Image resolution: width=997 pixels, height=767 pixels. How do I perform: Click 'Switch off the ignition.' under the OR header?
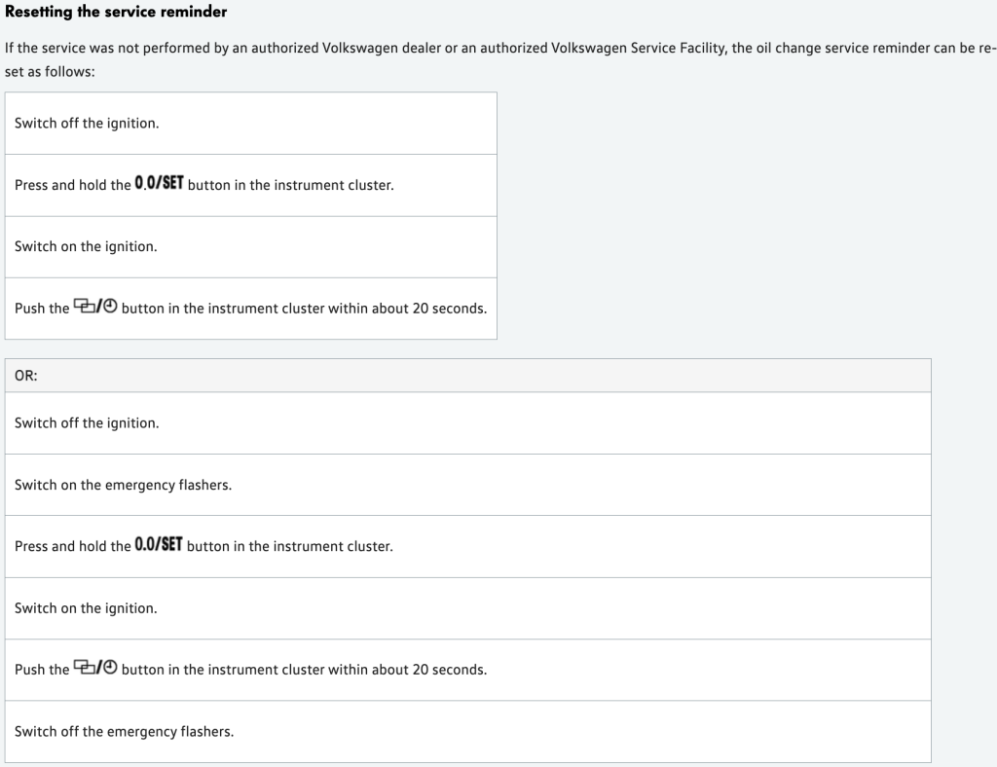tap(87, 423)
